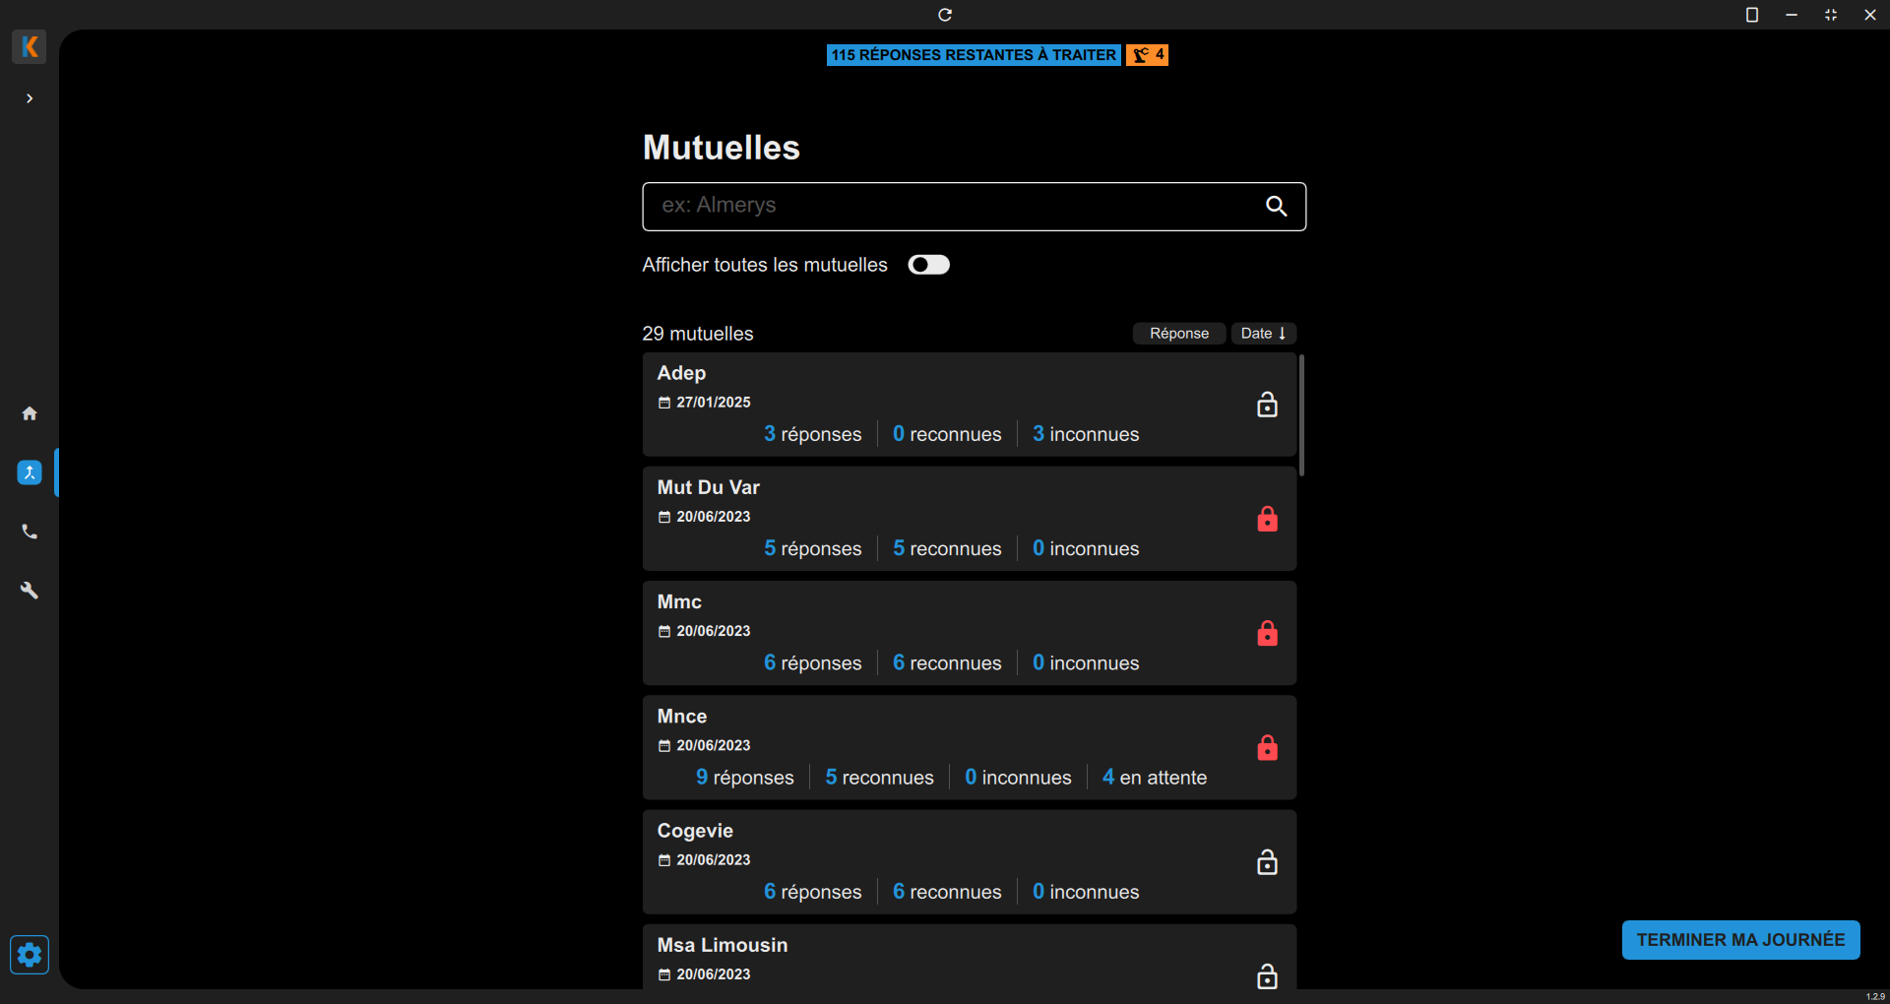Unlock the Mut Du Var mutuelle

point(1267,519)
